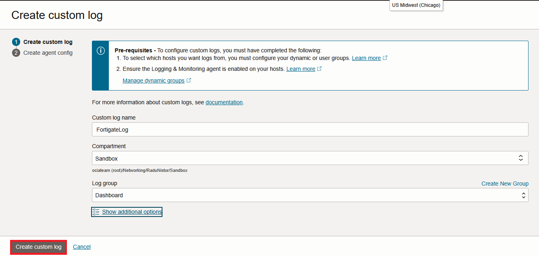Click external-link icon after the dynamic groups Learn more

(x=385, y=58)
